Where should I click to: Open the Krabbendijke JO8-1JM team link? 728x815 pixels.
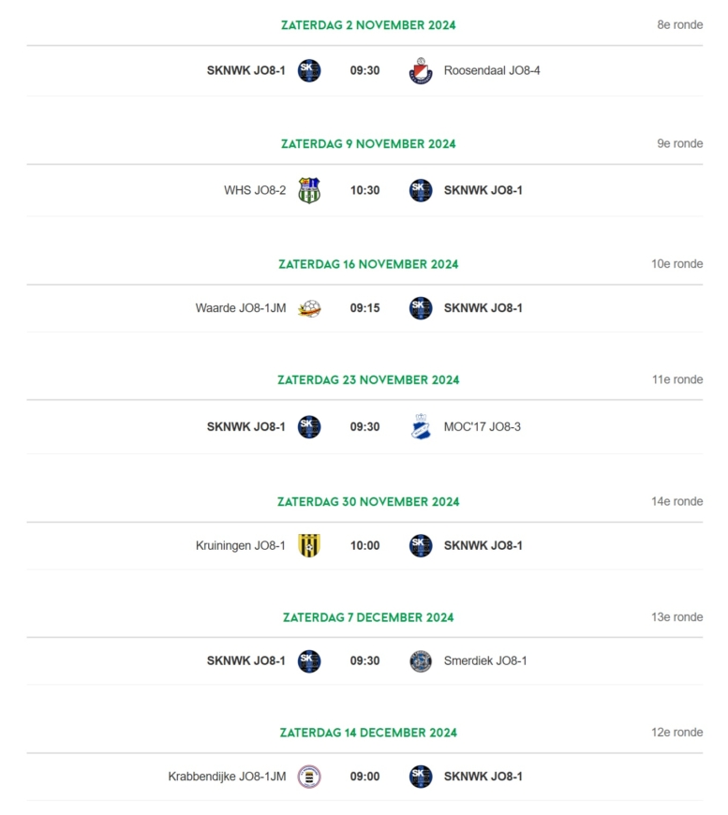(x=227, y=777)
